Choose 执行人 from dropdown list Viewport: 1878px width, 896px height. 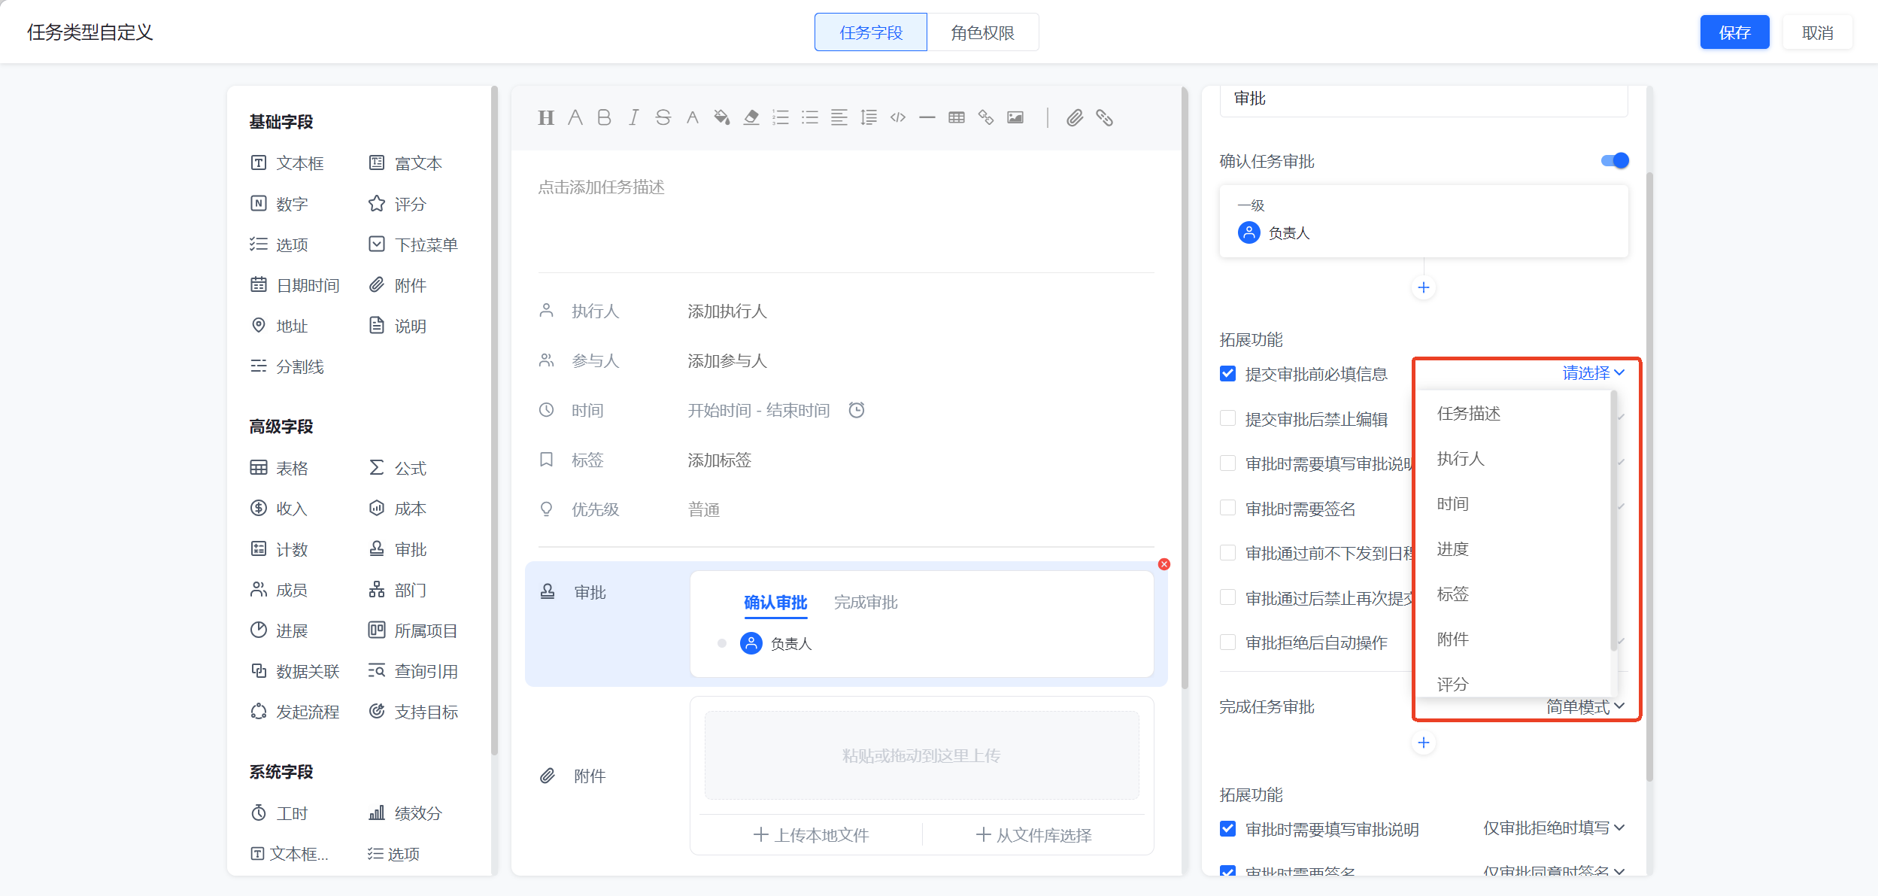click(1513, 458)
